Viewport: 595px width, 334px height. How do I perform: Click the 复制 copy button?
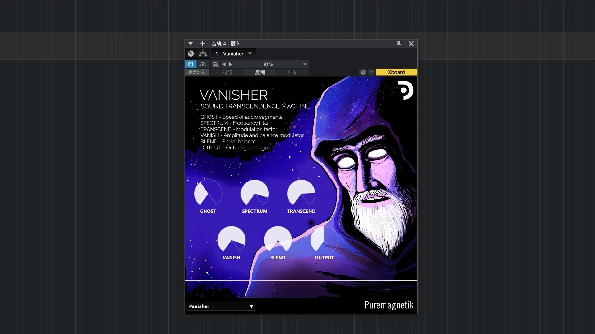(x=260, y=72)
